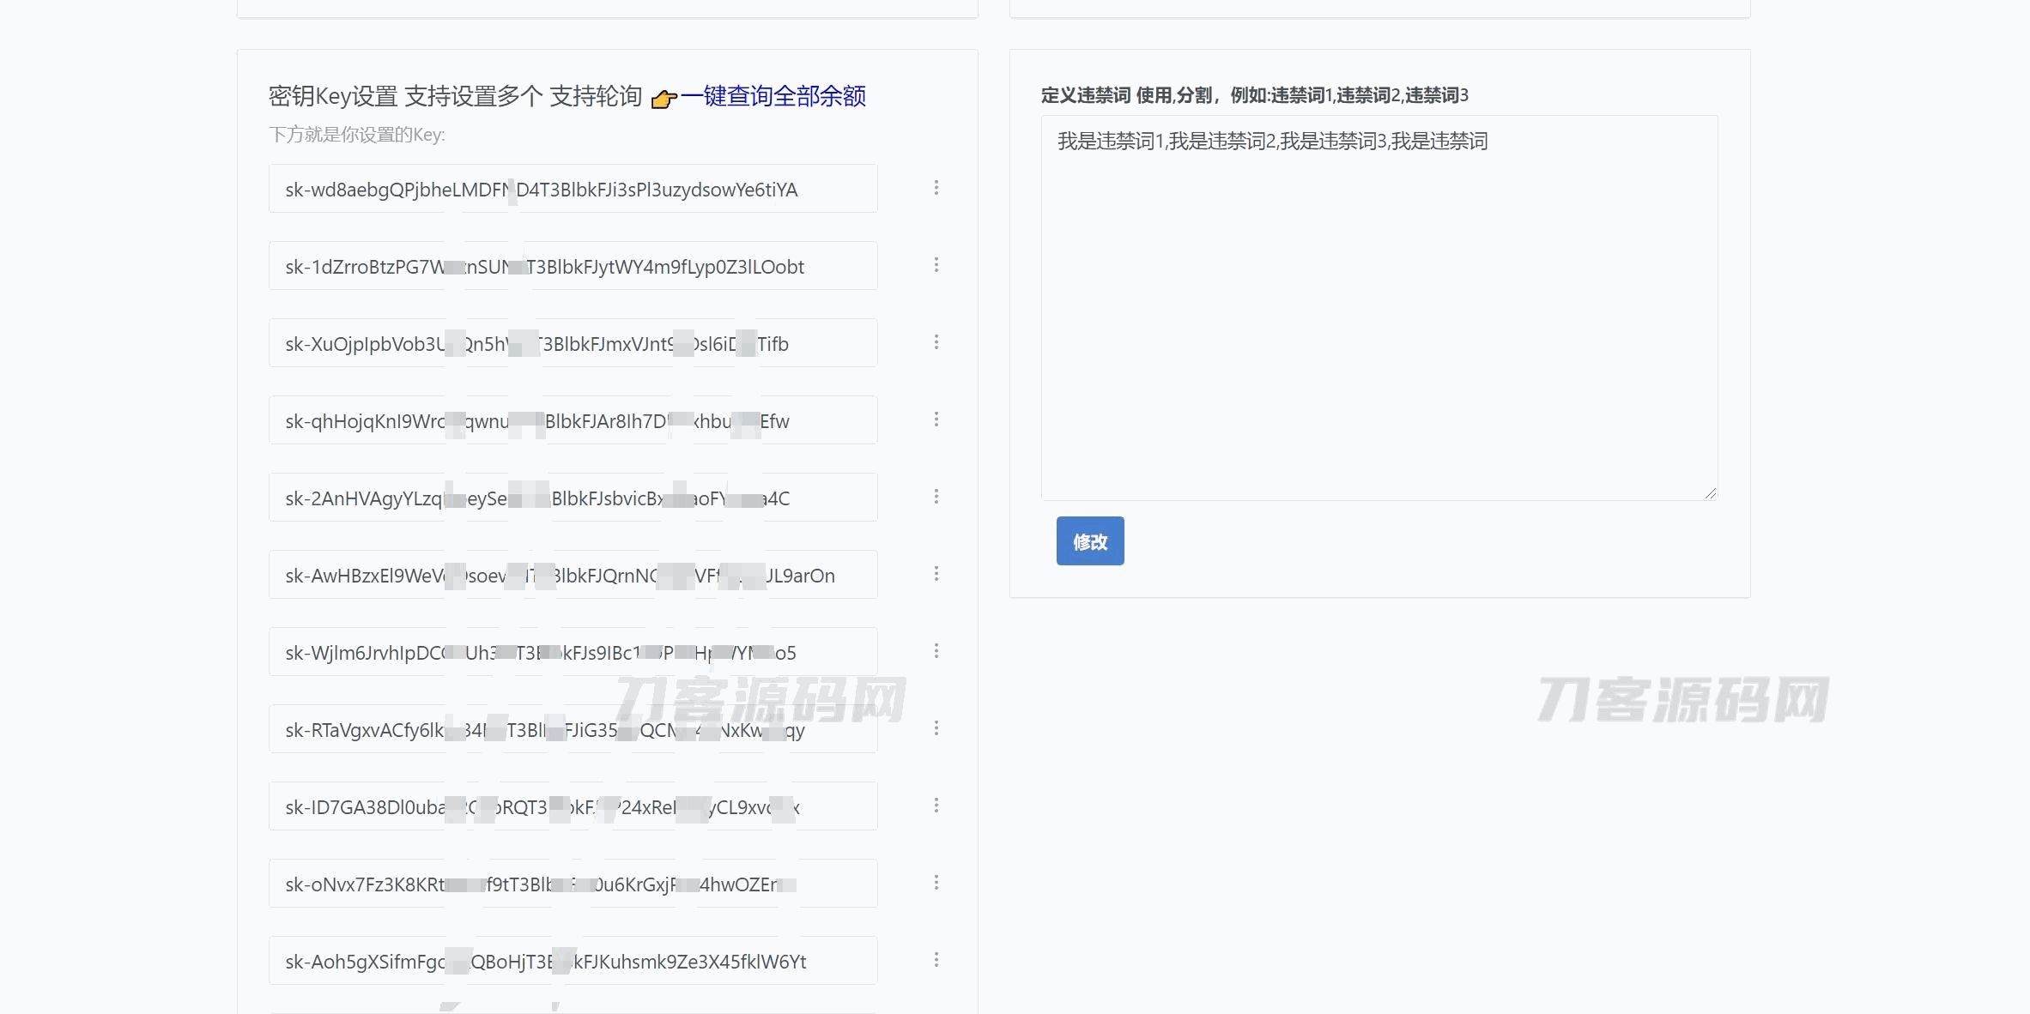The height and width of the screenshot is (1014, 2030).
Task: Open options menu for sk-qhHojqKnI9 key
Action: 936,419
